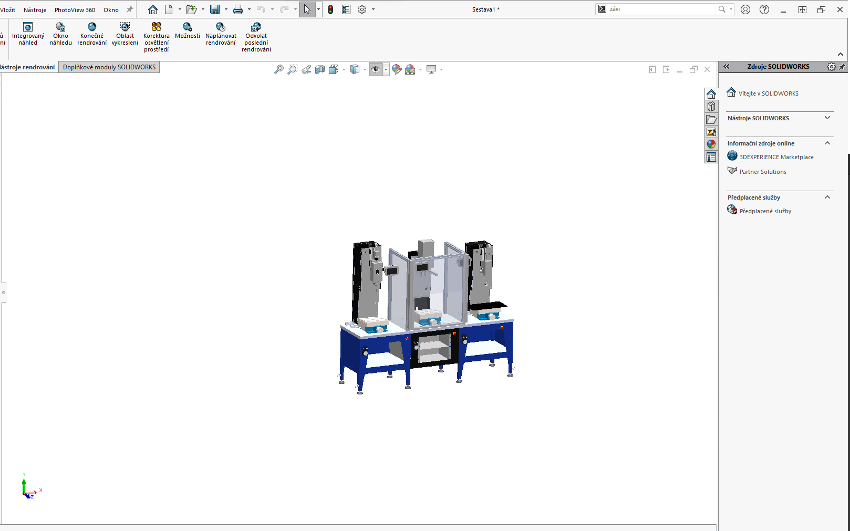Open Appearances color ball tab in task pane

pos(711,144)
